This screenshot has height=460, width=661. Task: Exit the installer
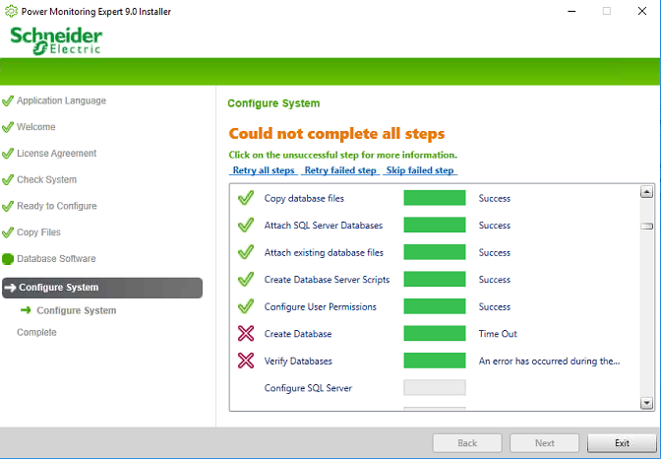coord(622,443)
